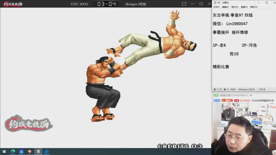Viewport: 276px width, 155px height.
Task: Place cursor after 抢10 in Notepad
Action: (x=238, y=54)
